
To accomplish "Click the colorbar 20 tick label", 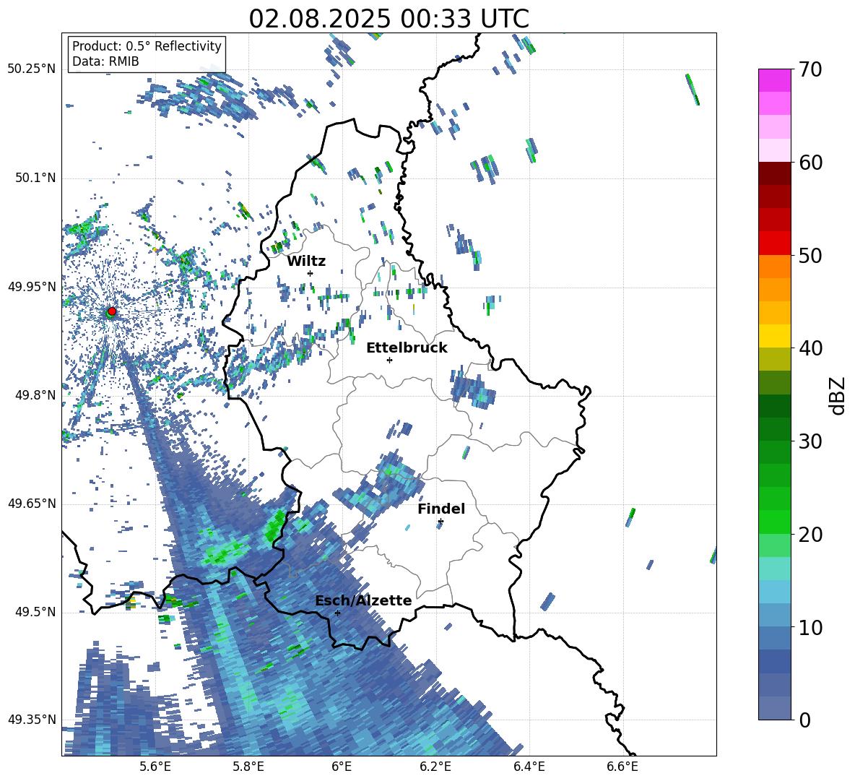I will click(810, 534).
